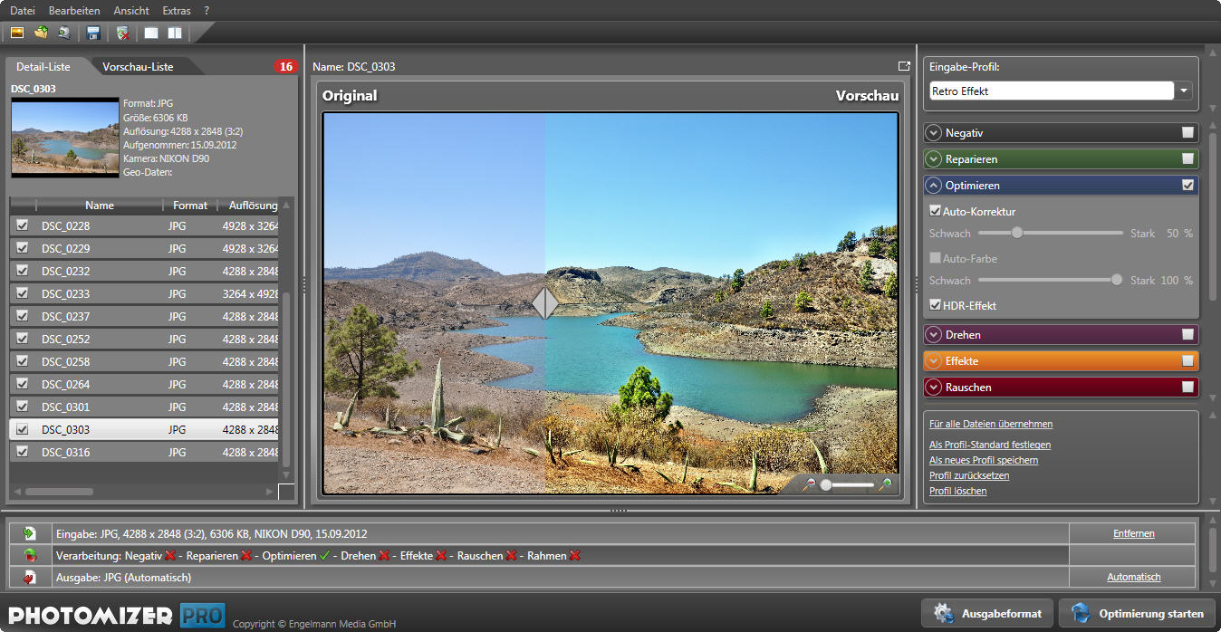
Task: Click the Auto-Korrektur strength slider handle
Action: click(1017, 234)
